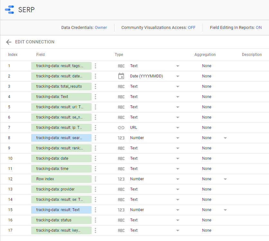Expand the type dropdown for Date (YYYYMMDD)
This screenshot has height=241, width=269.
[x=177, y=76]
